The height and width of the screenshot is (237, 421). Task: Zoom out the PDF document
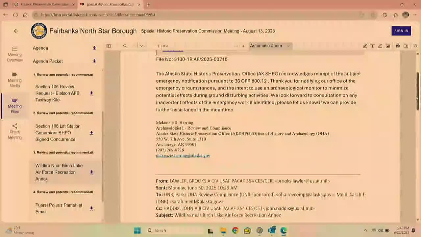pos(236,46)
